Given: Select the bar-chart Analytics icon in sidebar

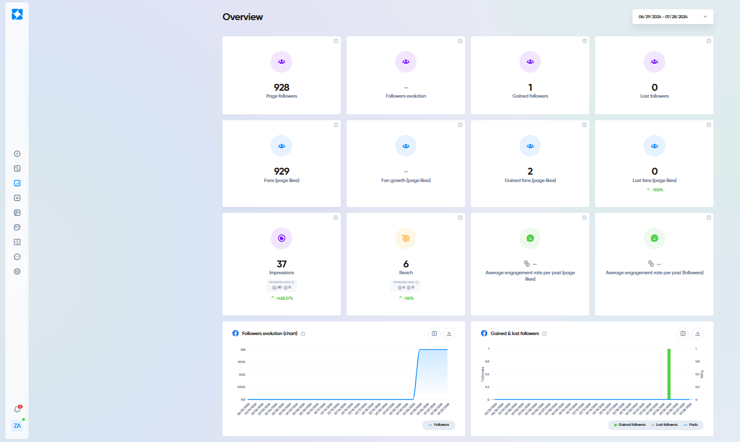Looking at the screenshot, I should 17,183.
